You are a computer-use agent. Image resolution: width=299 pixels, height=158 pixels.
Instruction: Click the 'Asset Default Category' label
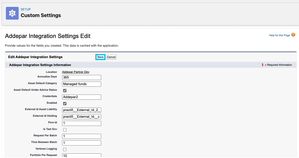42,83
